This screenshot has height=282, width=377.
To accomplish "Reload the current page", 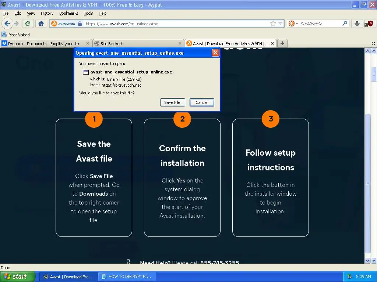I will coord(28,23).
